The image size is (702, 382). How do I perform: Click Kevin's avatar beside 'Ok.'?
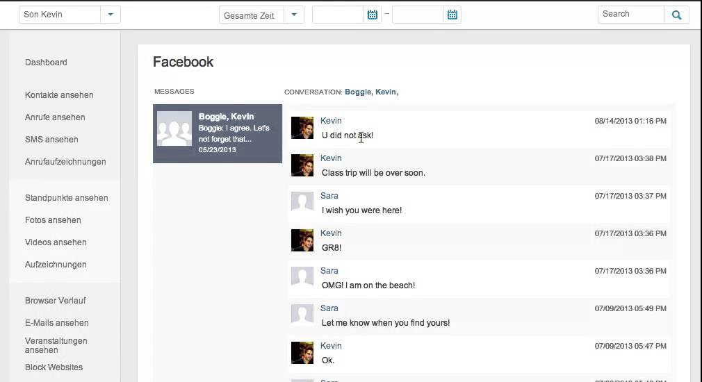point(302,353)
